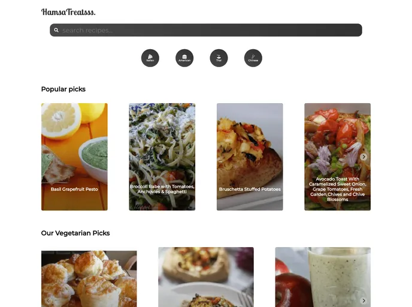Go back in Popular picks carousel

[x=48, y=156]
